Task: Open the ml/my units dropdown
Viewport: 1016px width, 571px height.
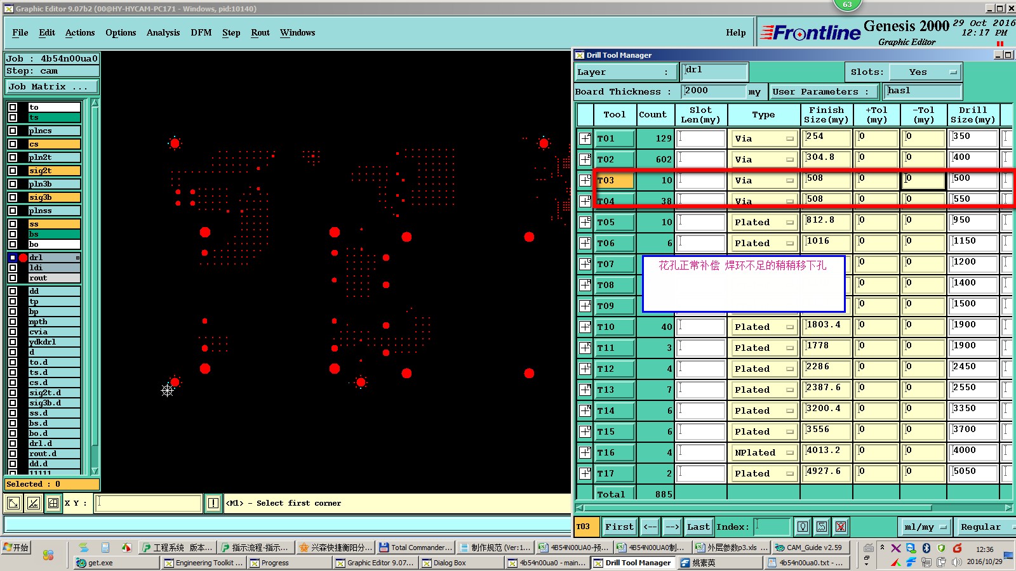Action: pos(926,527)
